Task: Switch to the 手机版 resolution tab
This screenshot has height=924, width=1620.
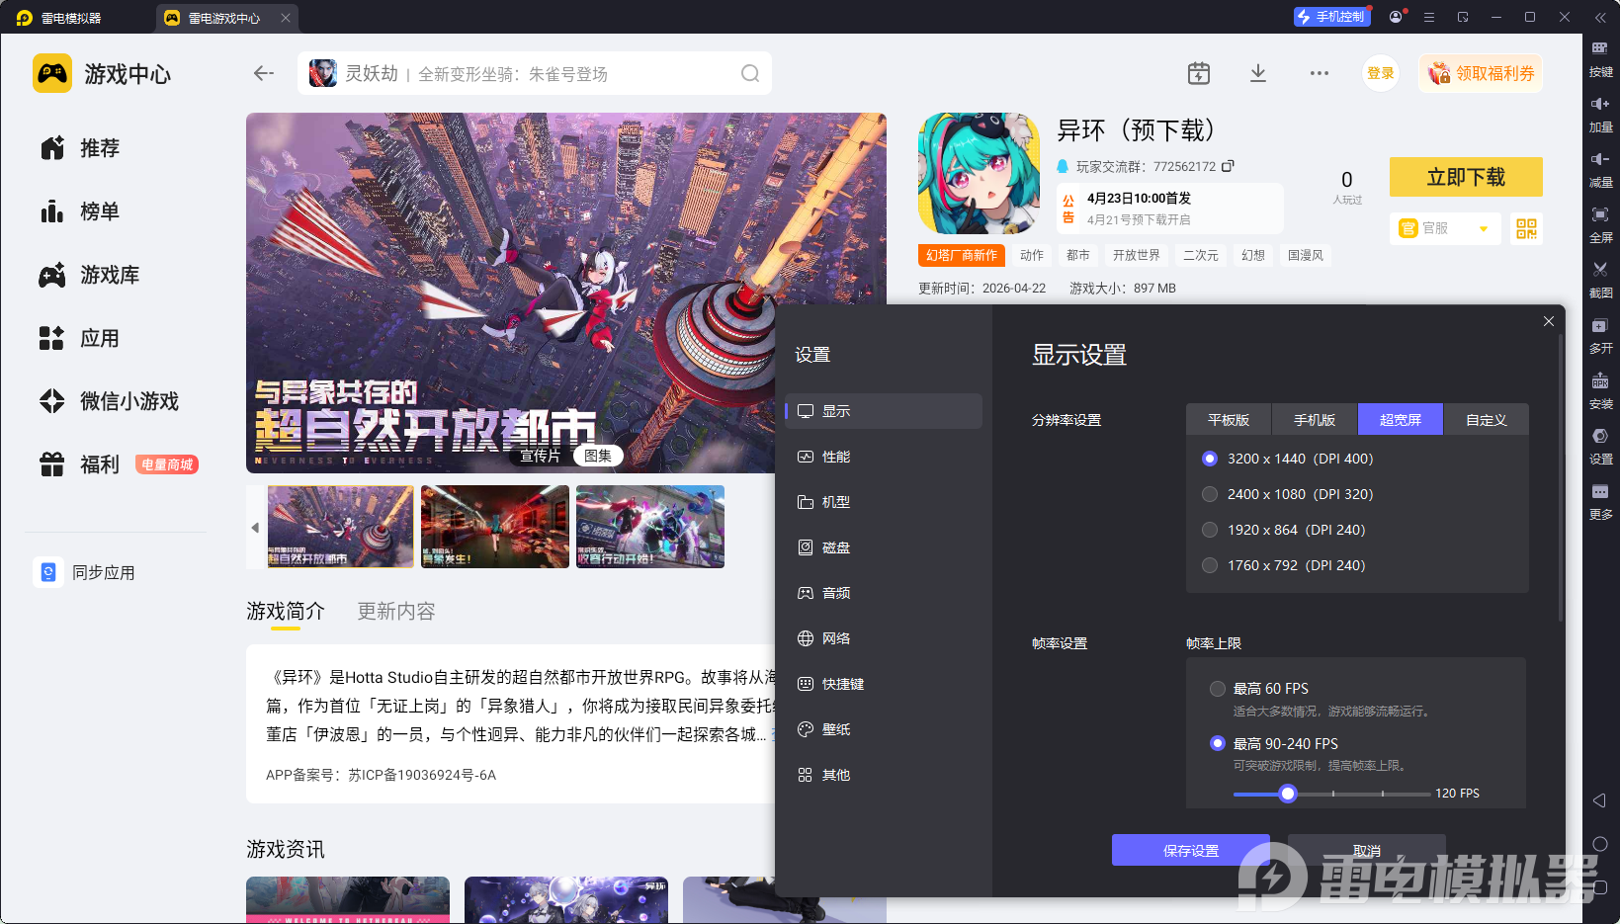Action: (x=1315, y=420)
